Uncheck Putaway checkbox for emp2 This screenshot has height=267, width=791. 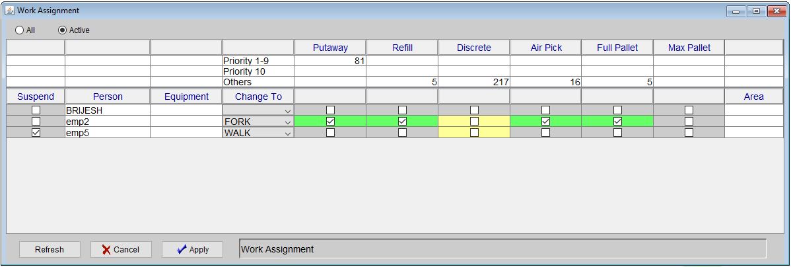click(330, 121)
